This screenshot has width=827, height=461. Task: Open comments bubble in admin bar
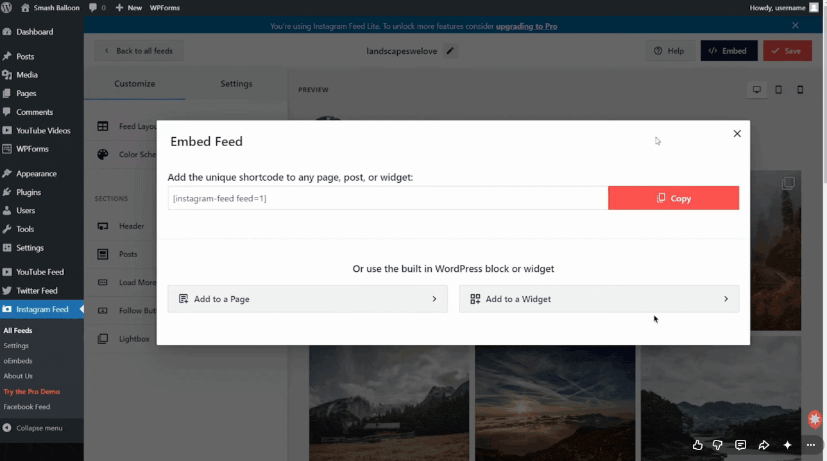(98, 8)
